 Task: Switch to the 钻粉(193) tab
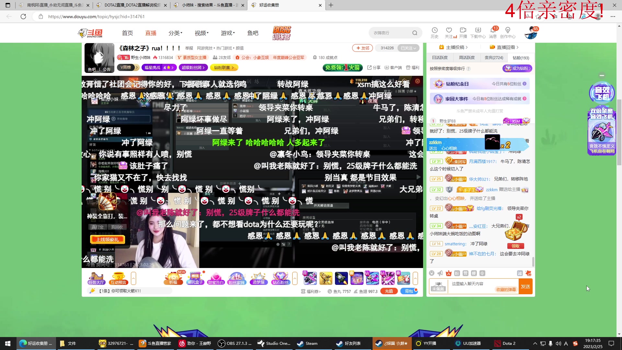point(521,58)
